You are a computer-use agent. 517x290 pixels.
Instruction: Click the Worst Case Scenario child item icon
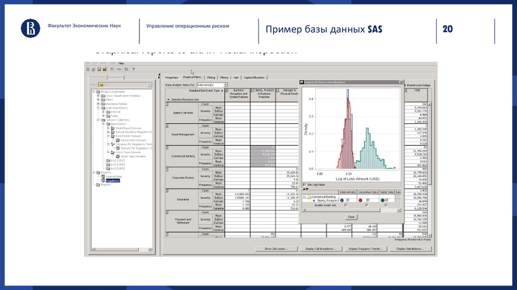point(118,157)
